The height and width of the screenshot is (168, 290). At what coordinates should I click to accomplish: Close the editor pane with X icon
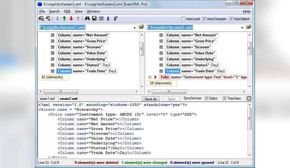(x=249, y=99)
